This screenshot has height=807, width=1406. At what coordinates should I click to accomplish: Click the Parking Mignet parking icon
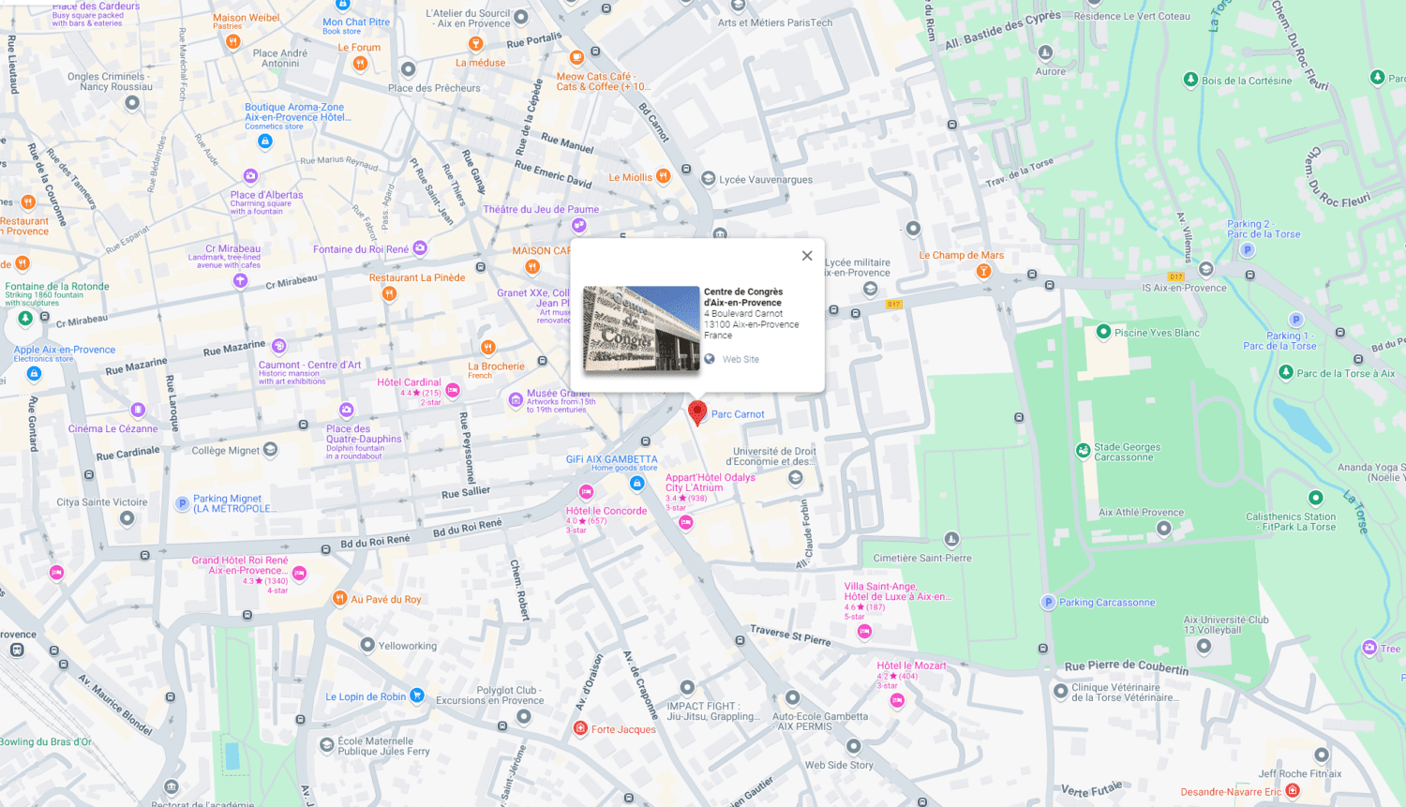click(183, 503)
